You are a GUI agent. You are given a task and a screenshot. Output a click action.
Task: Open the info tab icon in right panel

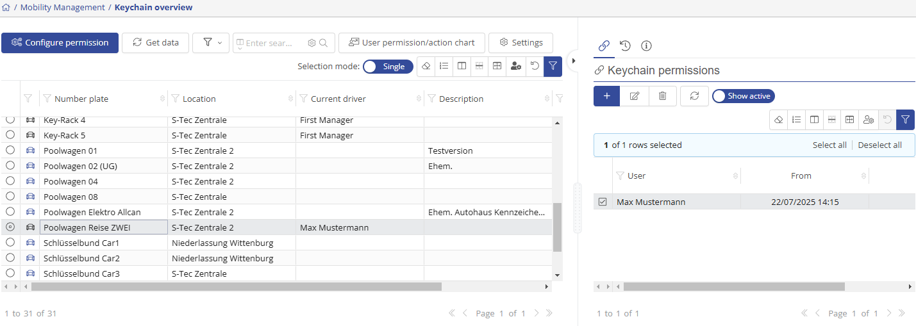tap(646, 45)
